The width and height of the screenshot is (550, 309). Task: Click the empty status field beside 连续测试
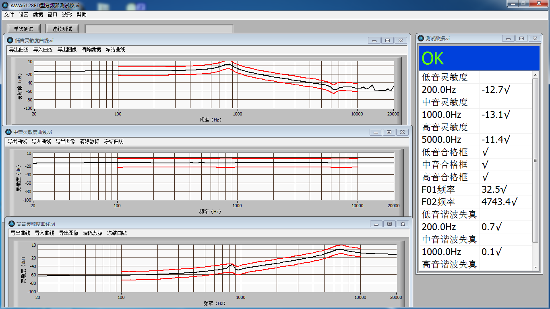click(159, 29)
